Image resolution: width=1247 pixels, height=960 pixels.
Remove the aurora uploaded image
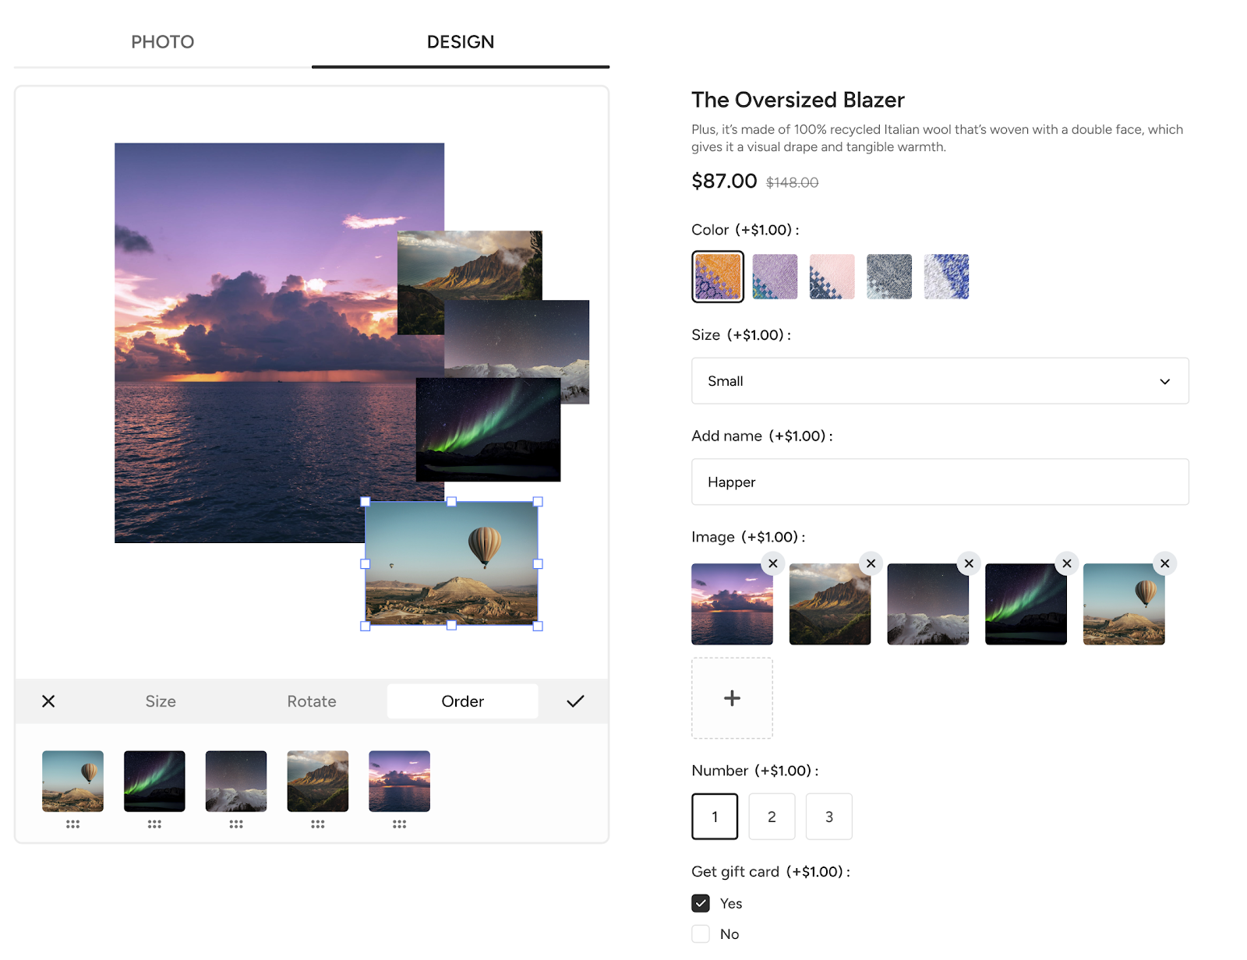pos(1067,563)
